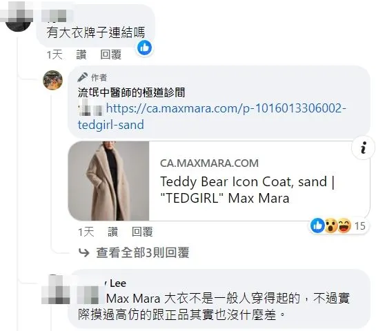Expand all 3 replies with 查看全部3則回覆
The height and width of the screenshot is (331, 376).
click(x=143, y=252)
